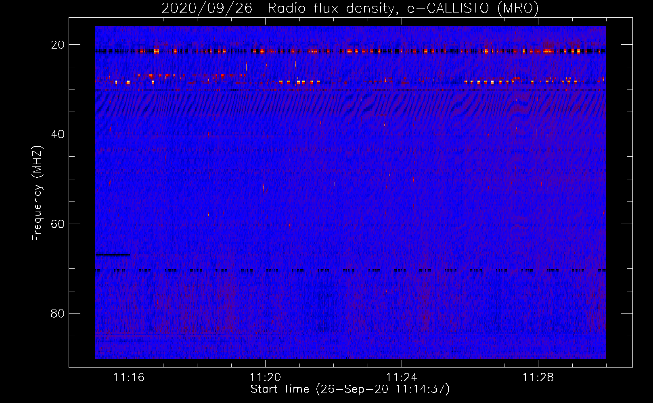
Task: Click the 'Start Time (26-Sep-20 11:14:37)' x-axis label
Action: click(x=350, y=389)
